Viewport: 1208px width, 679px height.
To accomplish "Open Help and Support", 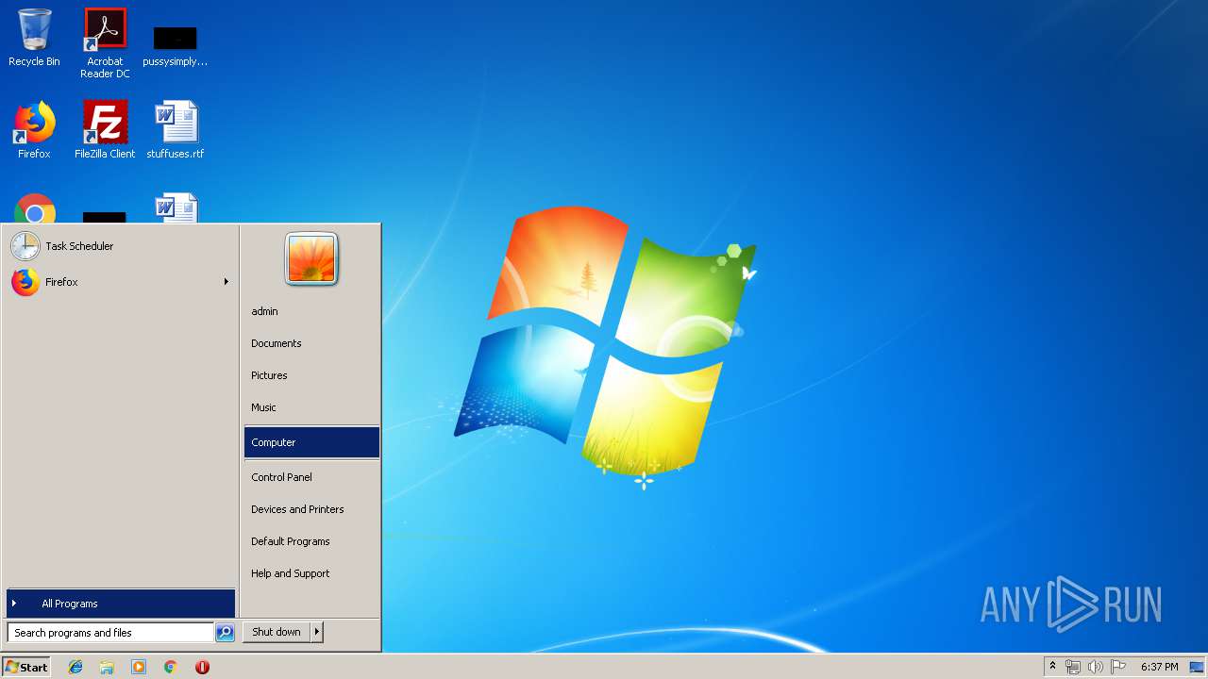I will click(311, 573).
